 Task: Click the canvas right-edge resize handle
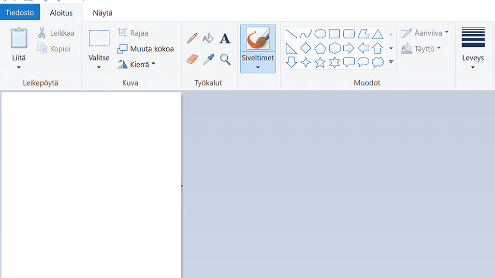182,186
